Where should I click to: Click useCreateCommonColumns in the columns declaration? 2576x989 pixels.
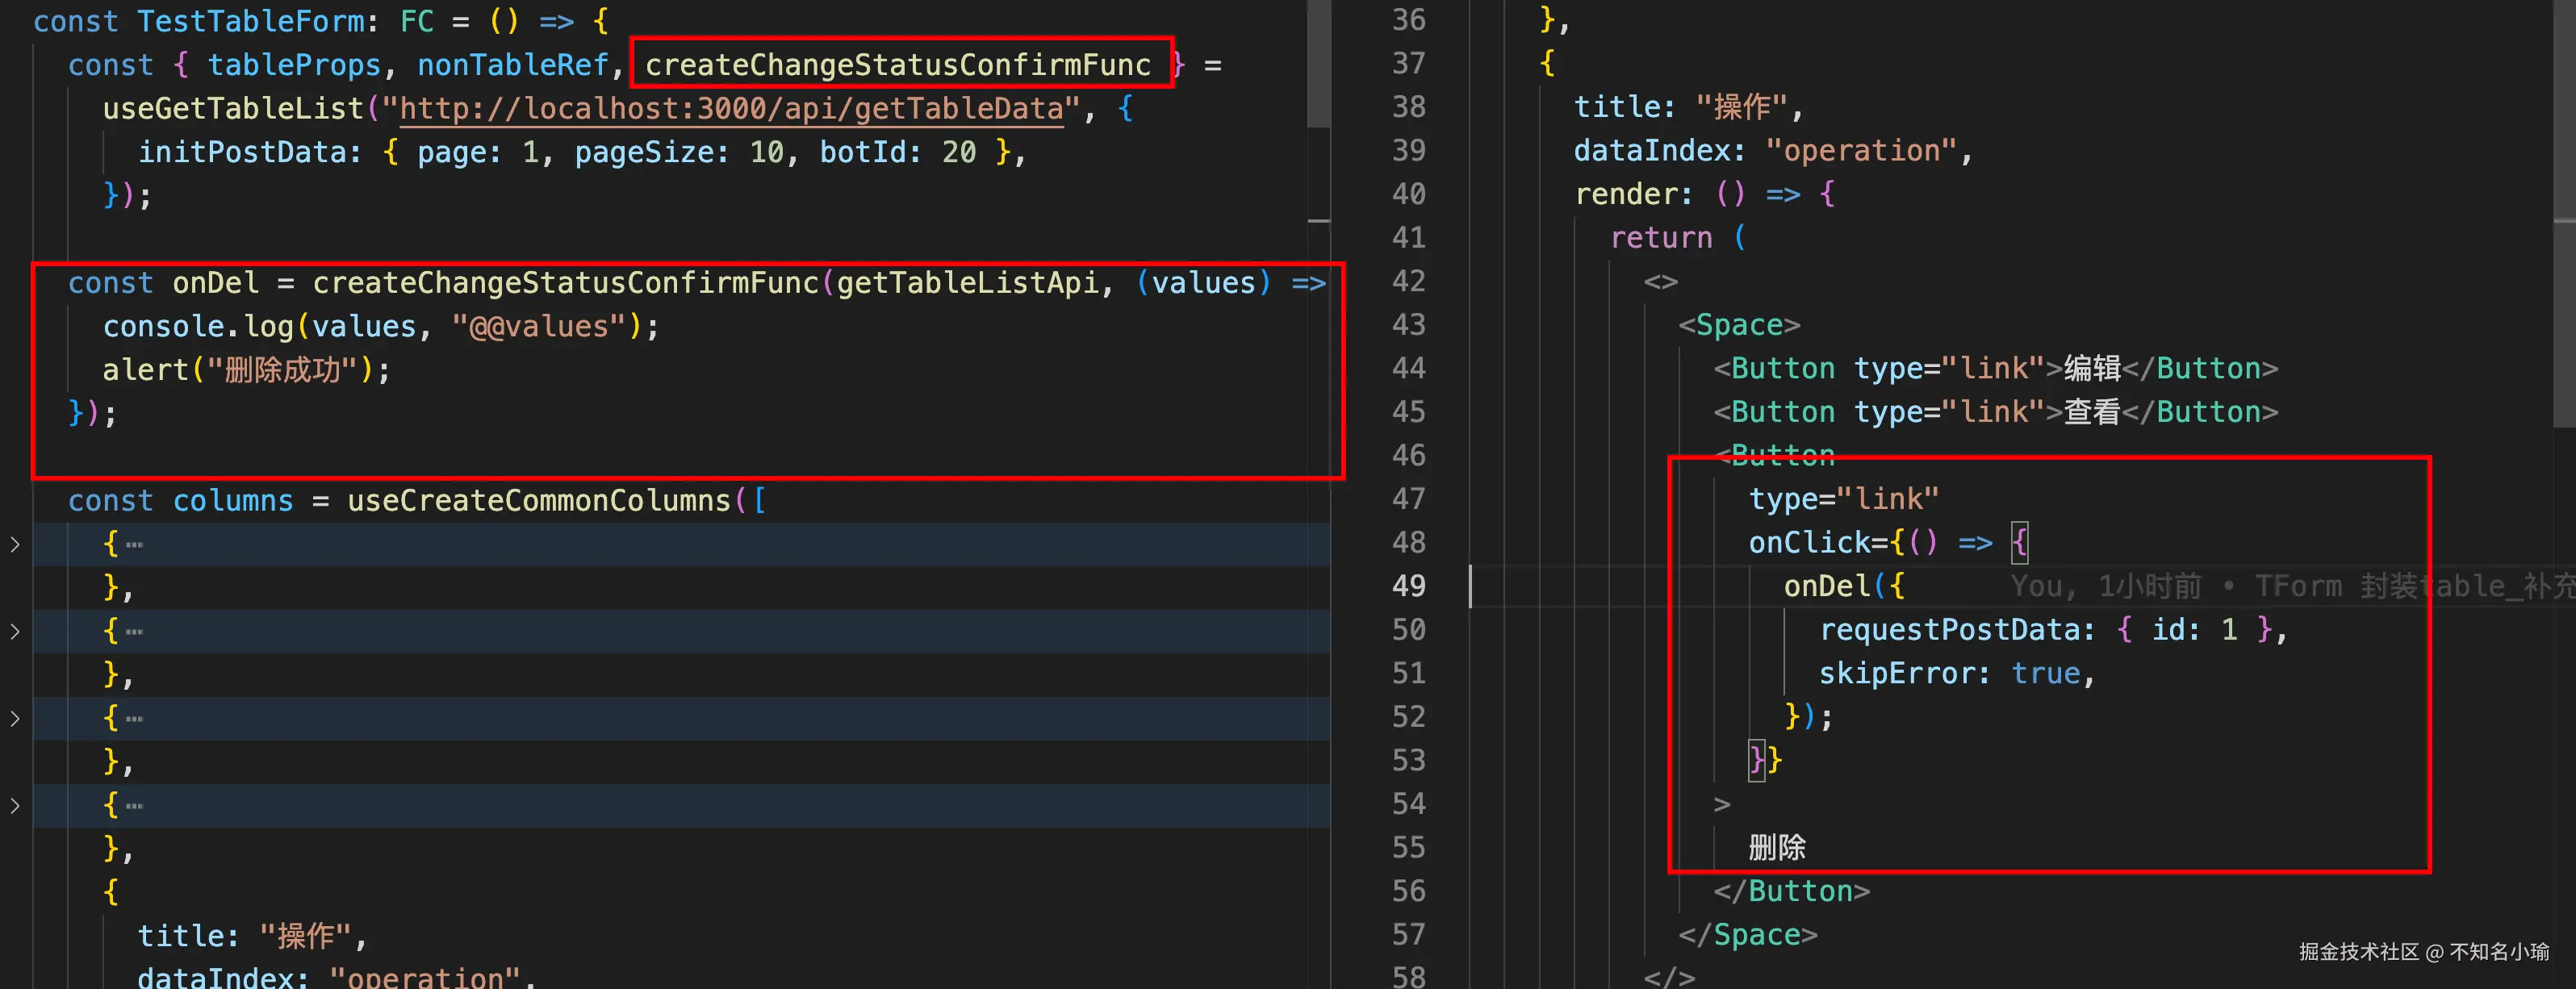coord(538,501)
